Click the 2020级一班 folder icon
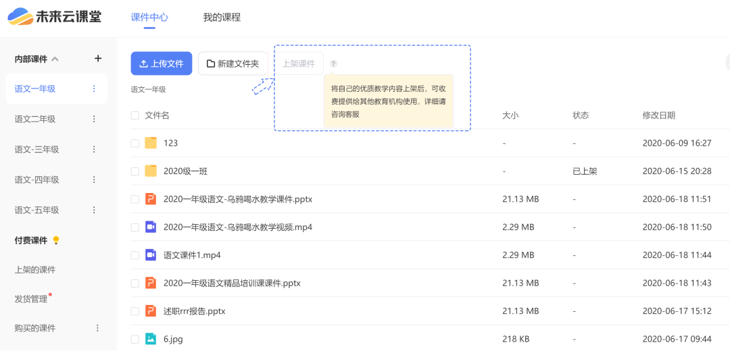The image size is (730, 351). tap(151, 171)
